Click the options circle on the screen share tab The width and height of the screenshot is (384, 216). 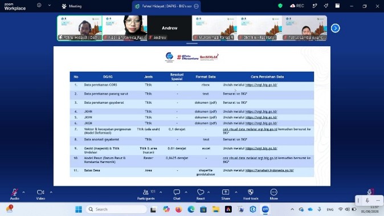196,6
